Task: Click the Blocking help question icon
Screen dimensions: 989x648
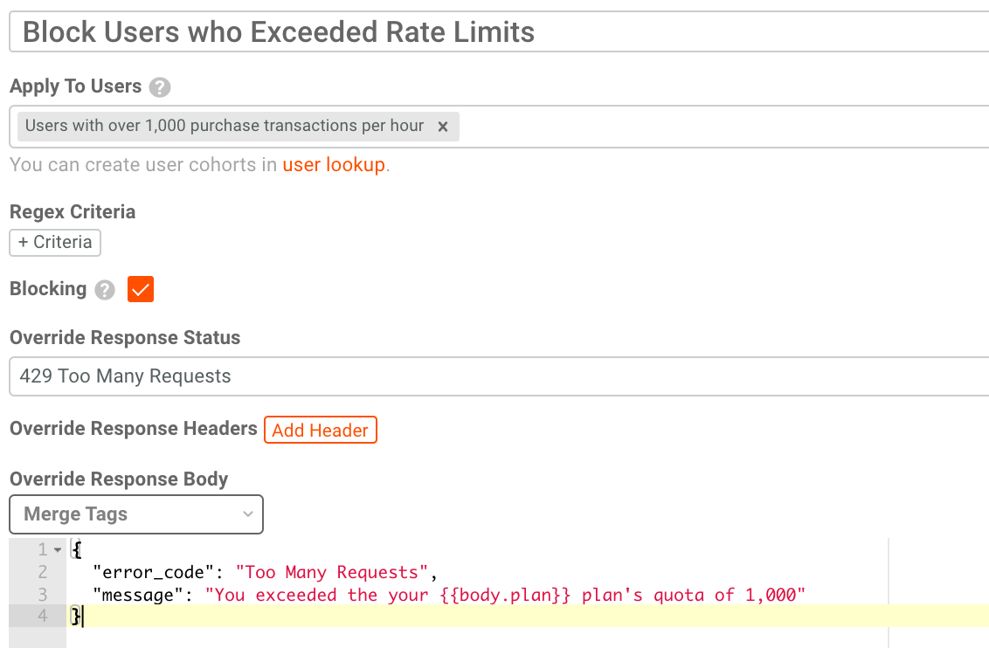Action: click(x=105, y=290)
